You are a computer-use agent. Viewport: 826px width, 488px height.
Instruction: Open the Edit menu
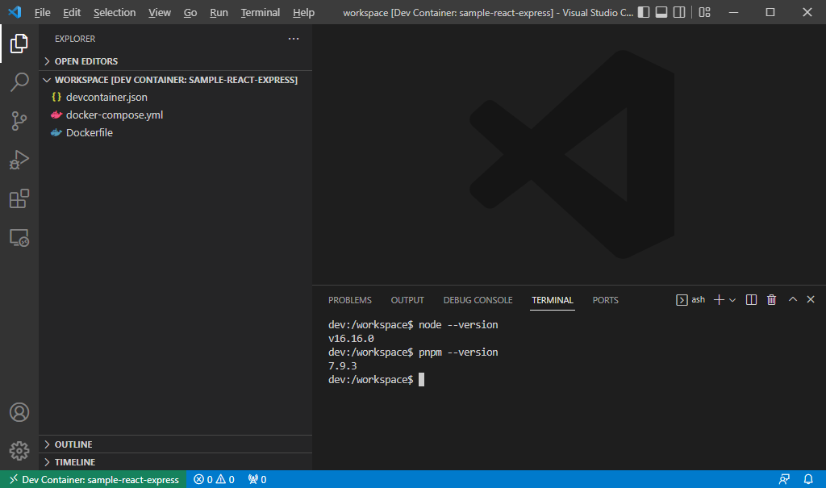point(72,12)
